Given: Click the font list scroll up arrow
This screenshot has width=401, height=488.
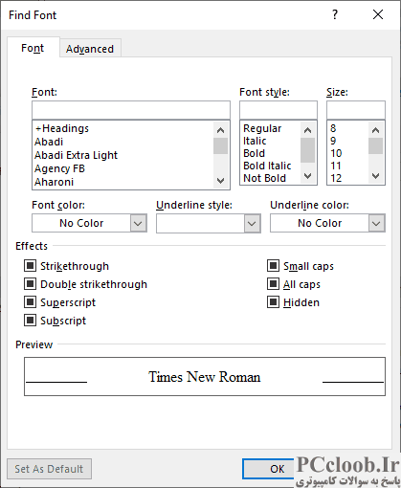Looking at the screenshot, I should click(x=220, y=130).
